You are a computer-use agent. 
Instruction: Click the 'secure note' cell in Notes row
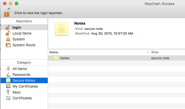(160, 58)
